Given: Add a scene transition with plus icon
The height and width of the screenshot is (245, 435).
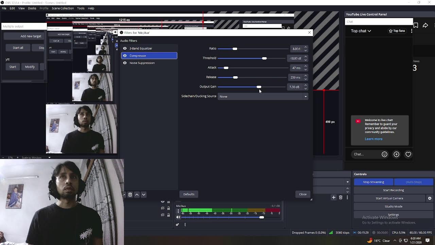Looking at the screenshot, I should tap(334, 197).
